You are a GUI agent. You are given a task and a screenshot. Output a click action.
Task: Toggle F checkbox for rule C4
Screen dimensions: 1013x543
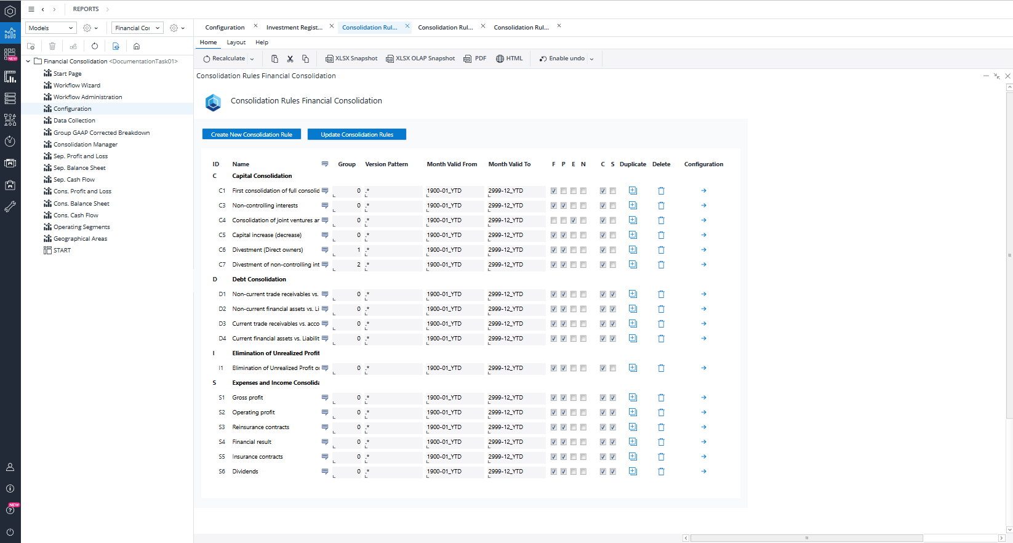coord(554,220)
